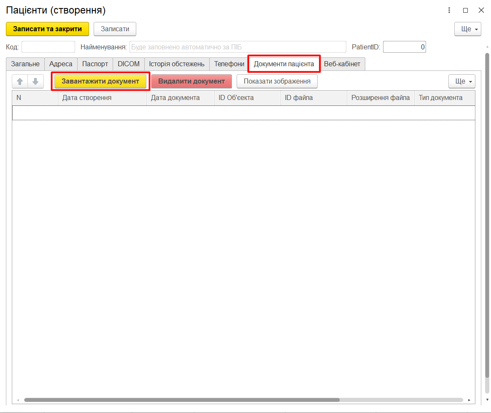Open the 'Веб-кабінет' tab
Viewport: 491px width, 413px height.
coord(342,64)
